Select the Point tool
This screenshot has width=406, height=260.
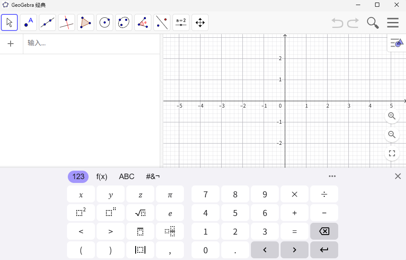point(28,22)
